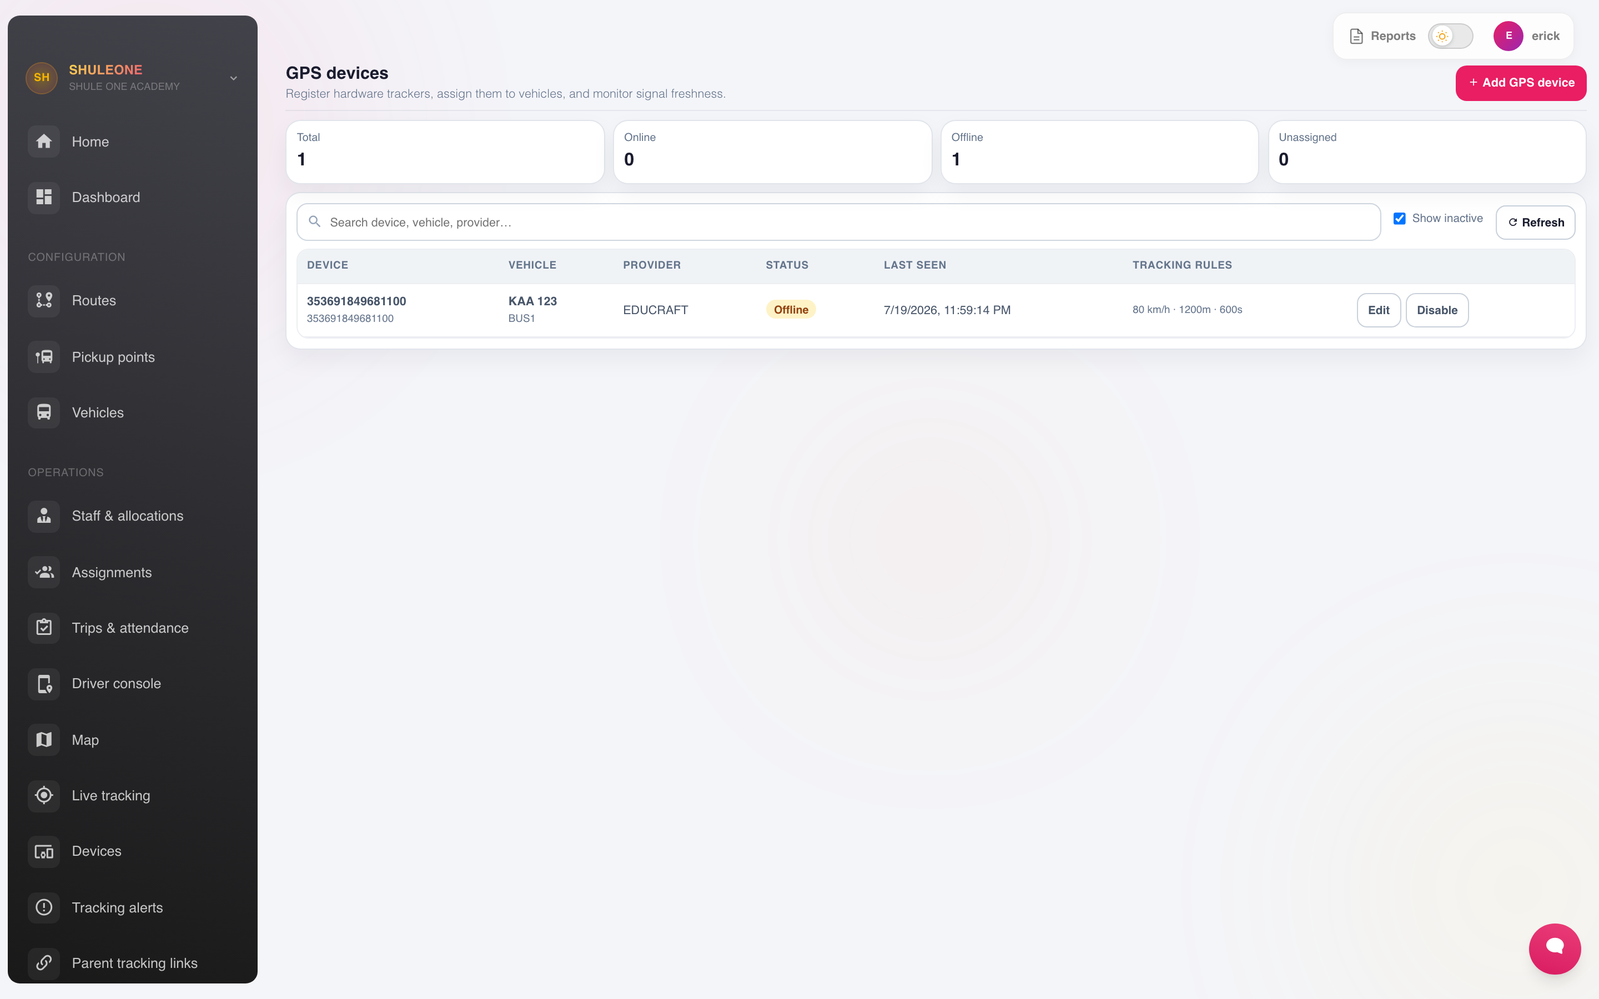The image size is (1599, 999).
Task: Expand the SHULEONE school switcher chevron
Action: [x=233, y=78]
